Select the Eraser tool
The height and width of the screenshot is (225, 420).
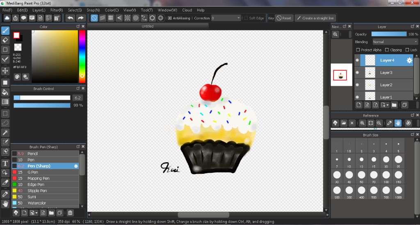tap(5, 40)
